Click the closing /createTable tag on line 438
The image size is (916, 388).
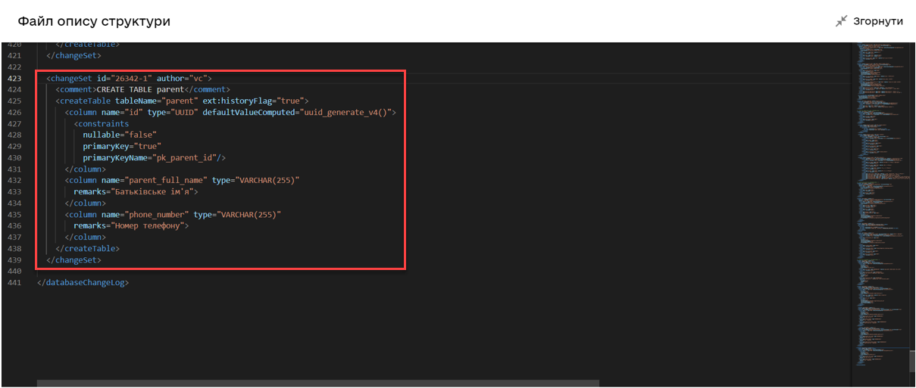point(87,249)
